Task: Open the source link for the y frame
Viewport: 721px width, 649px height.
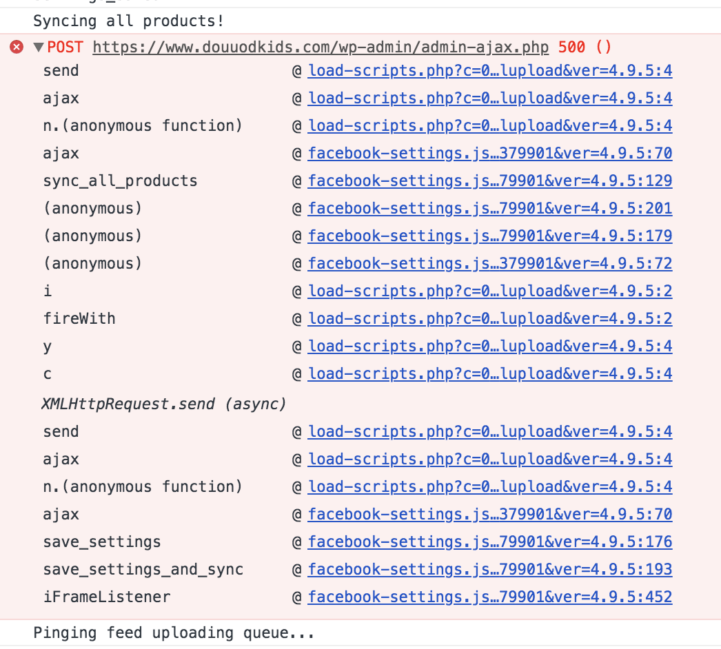Action: coord(490,346)
